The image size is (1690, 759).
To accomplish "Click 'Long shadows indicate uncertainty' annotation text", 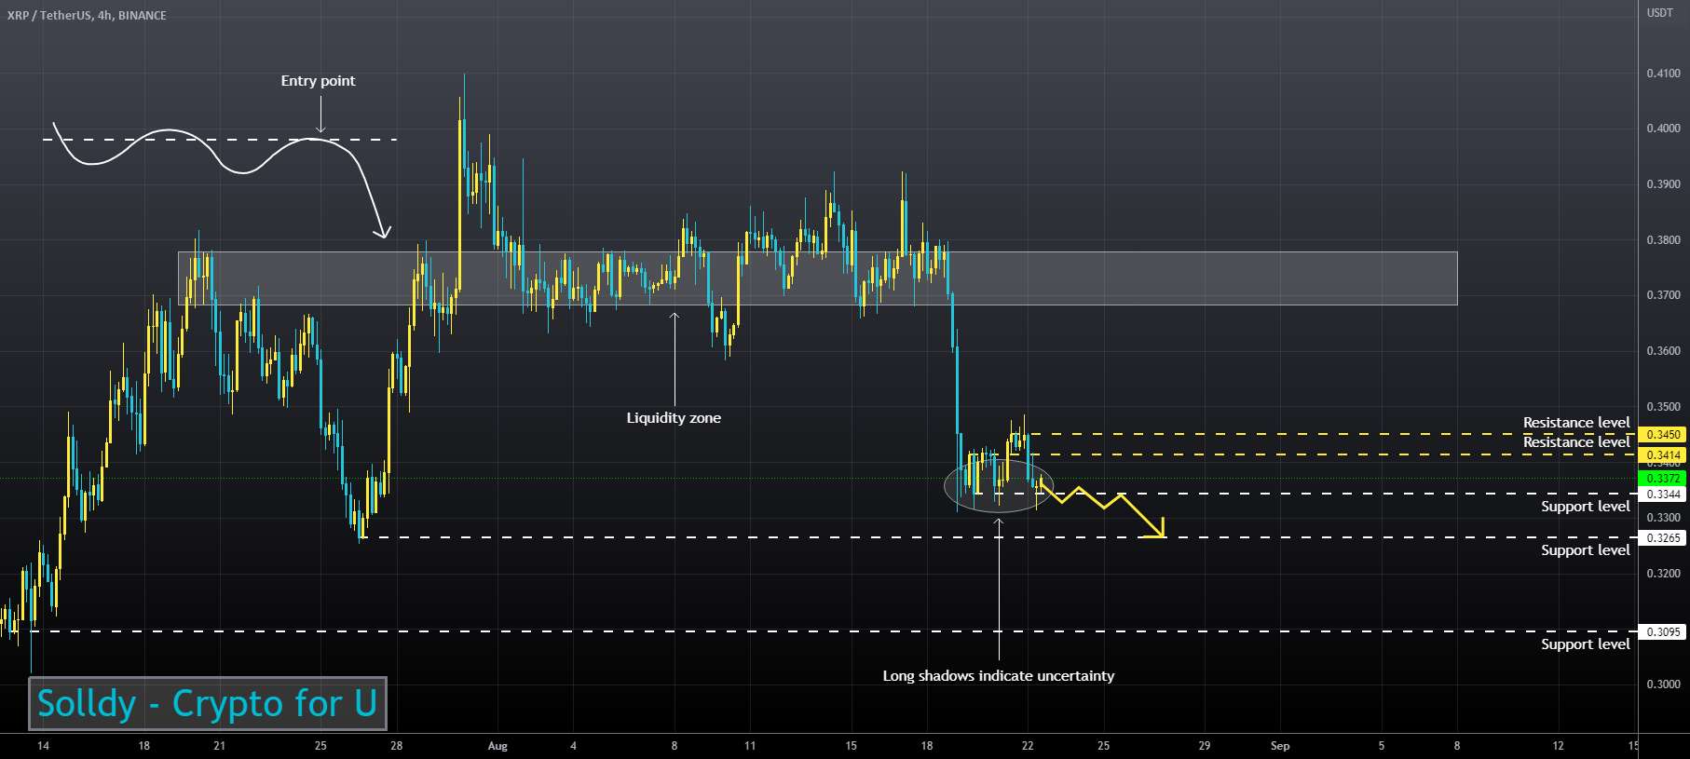I will tap(998, 676).
